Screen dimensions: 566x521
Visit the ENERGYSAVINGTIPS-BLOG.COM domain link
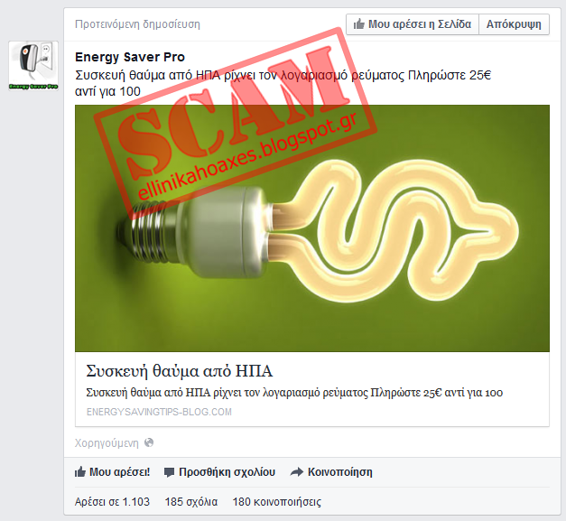point(159,412)
